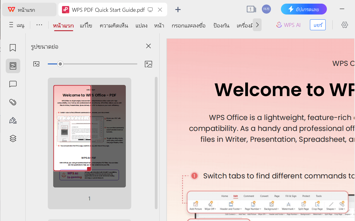Open the settings gear icon
355x221 pixels.
pyautogui.click(x=345, y=25)
